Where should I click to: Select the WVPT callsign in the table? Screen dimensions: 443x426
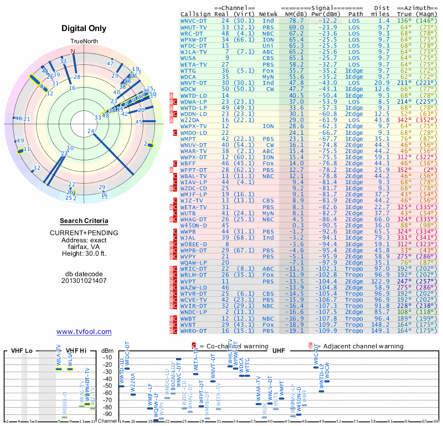[188, 281]
